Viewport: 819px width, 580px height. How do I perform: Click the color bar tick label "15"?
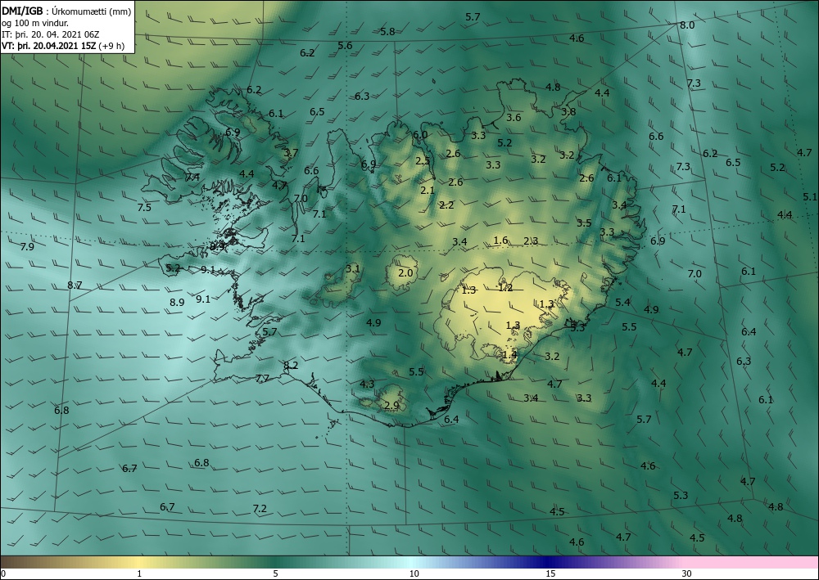pyautogui.click(x=550, y=573)
